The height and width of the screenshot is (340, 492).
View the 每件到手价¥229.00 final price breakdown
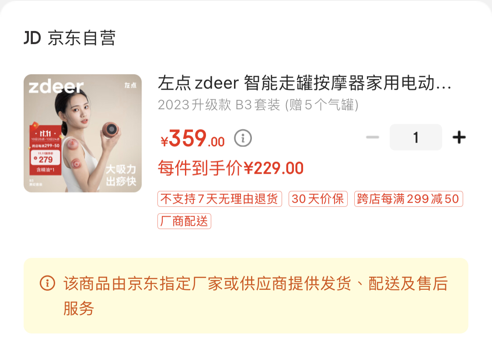[x=230, y=168]
